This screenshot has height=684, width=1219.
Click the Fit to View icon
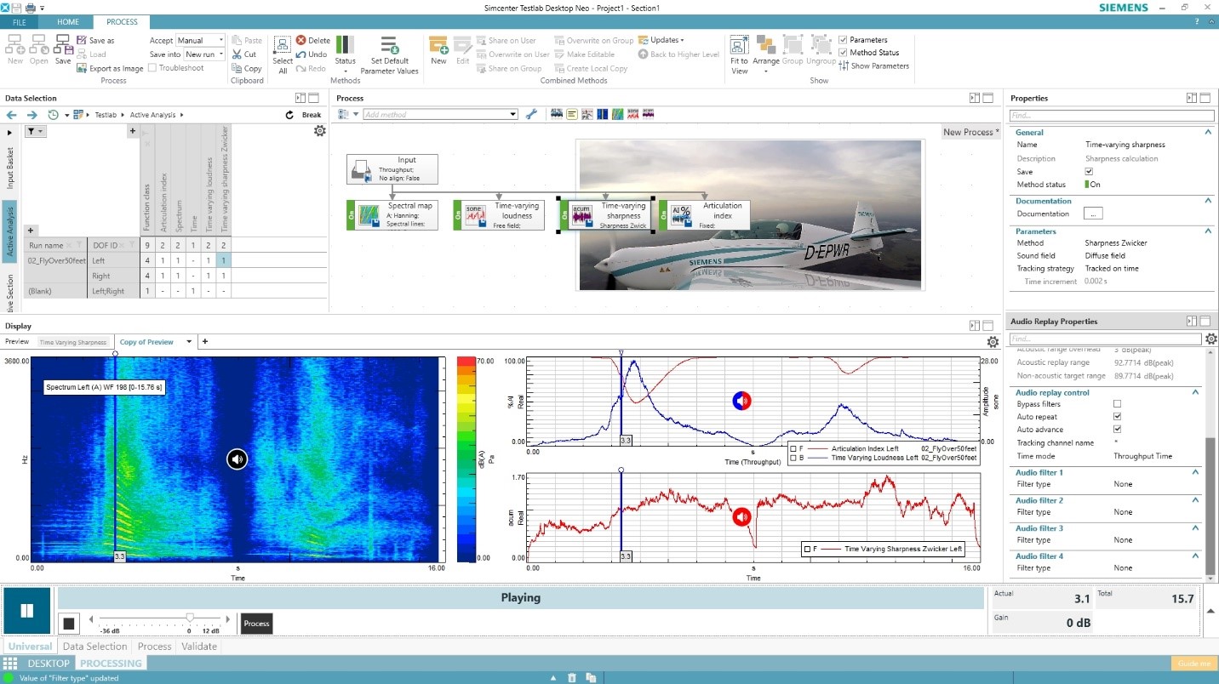pos(739,45)
